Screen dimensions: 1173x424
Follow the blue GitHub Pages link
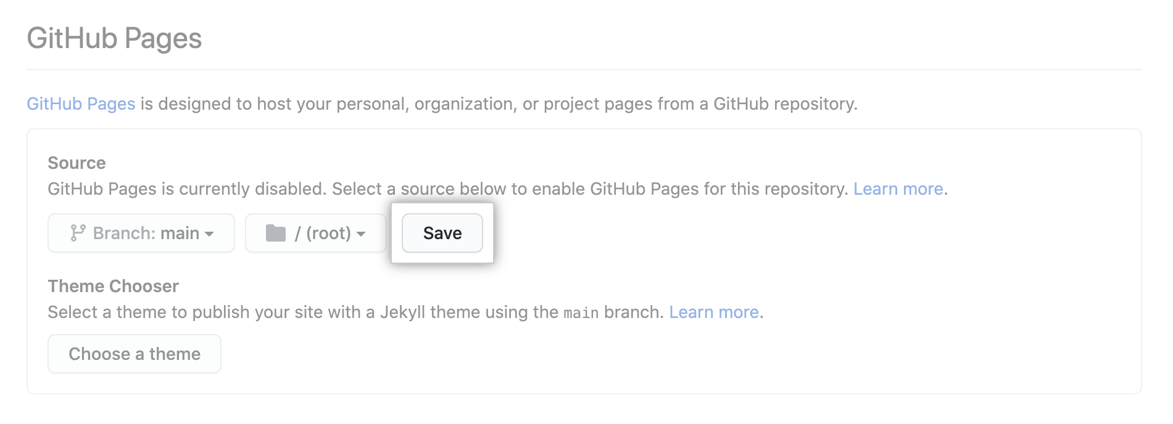click(x=81, y=104)
